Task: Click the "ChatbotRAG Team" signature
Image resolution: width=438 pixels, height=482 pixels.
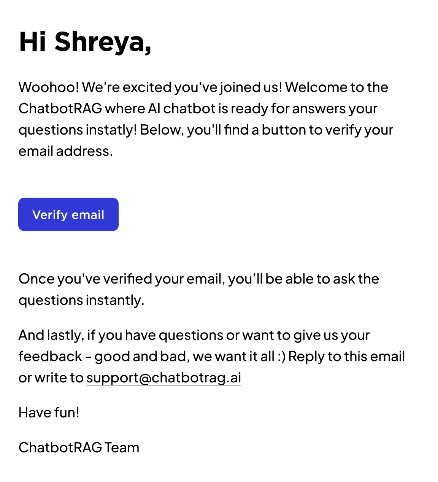Action: click(79, 448)
